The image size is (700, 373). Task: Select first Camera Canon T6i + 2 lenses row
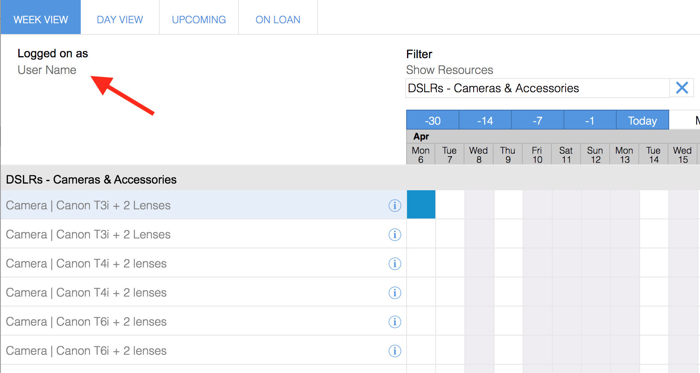point(204,321)
